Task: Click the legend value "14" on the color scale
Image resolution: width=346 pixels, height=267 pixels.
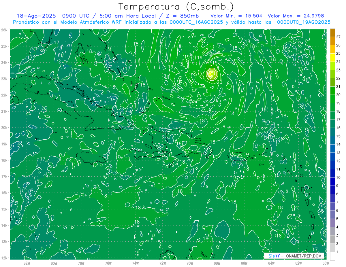Action: [339, 144]
